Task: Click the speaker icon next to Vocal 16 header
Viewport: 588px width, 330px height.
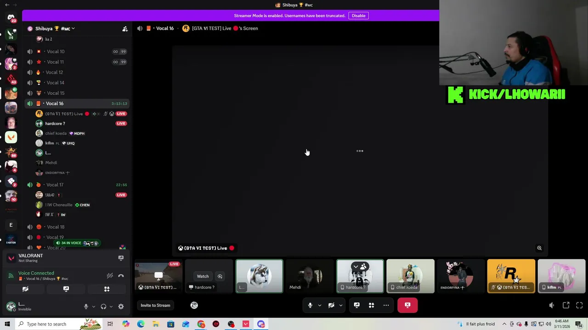Action: (x=140, y=28)
